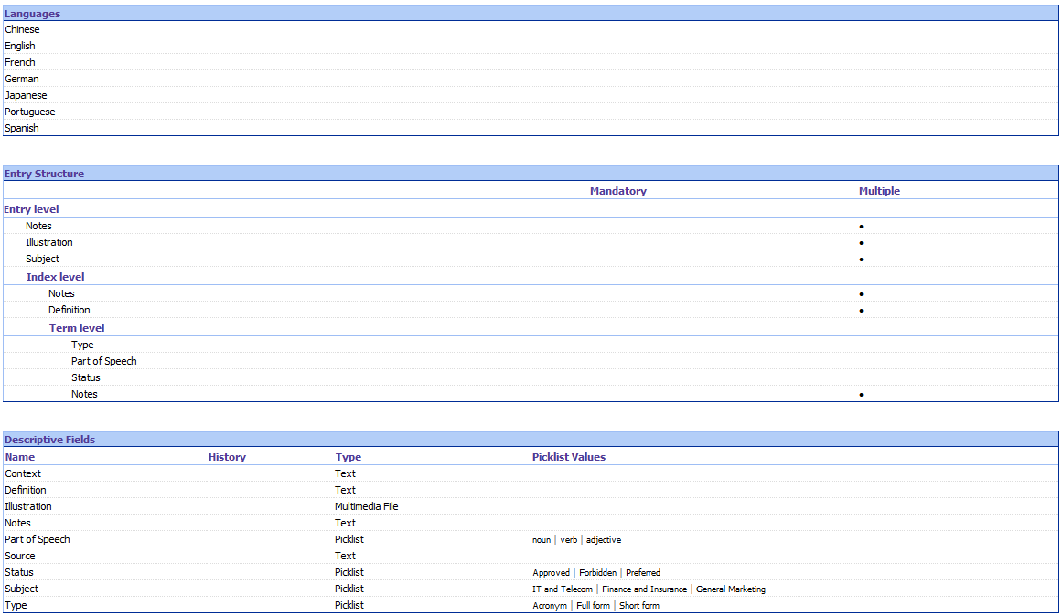Screen dimensions: 1062x616
Task: Select Definition field under Index level
Action: click(70, 310)
